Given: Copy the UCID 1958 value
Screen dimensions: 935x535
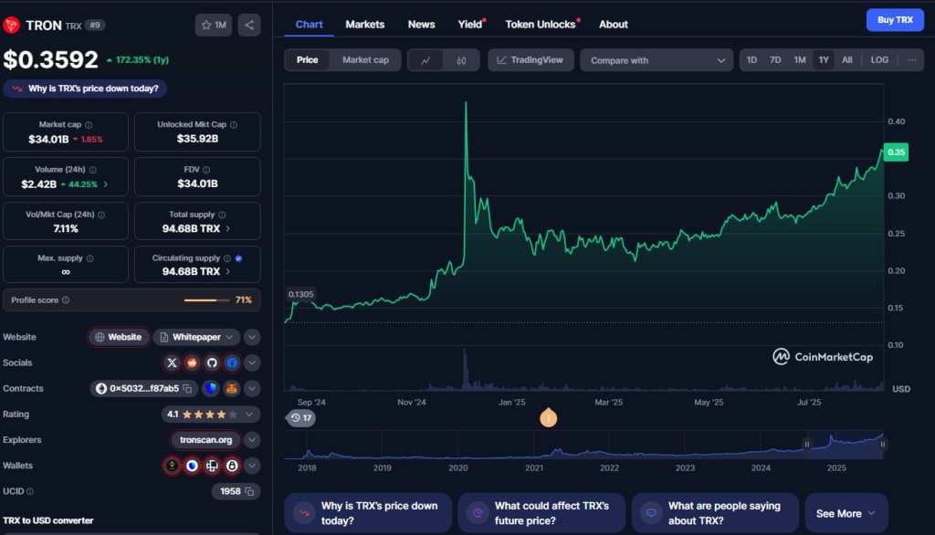Looking at the screenshot, I should tap(249, 491).
